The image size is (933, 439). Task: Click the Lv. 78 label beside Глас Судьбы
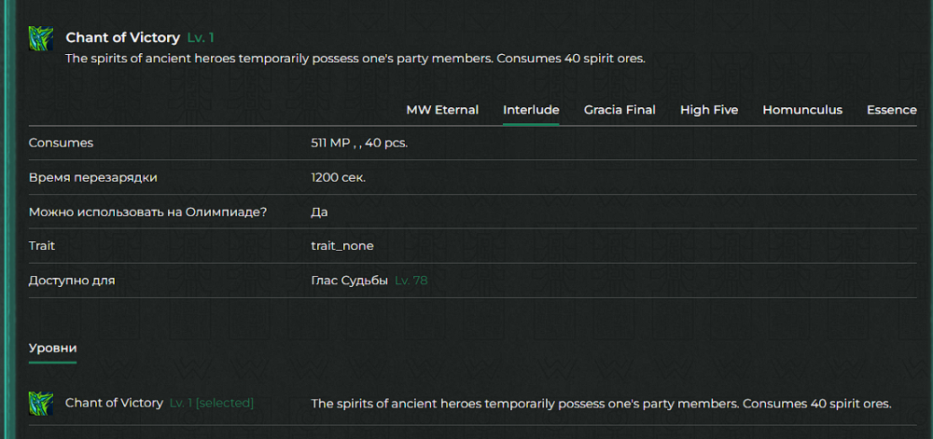point(411,280)
